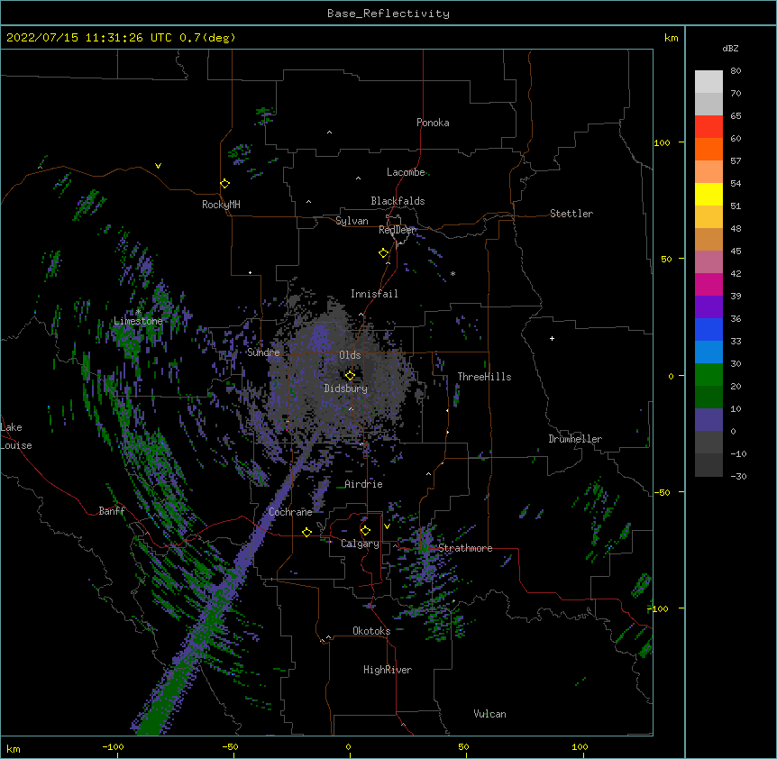Pick the royal blue 33-36 dBZ legend band
The width and height of the screenshot is (777, 759).
pos(708,330)
